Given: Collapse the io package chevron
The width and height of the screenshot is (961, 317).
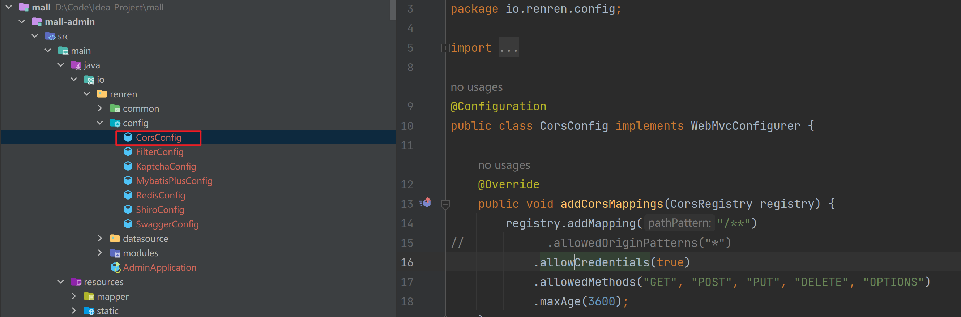Looking at the screenshot, I should click(x=74, y=80).
